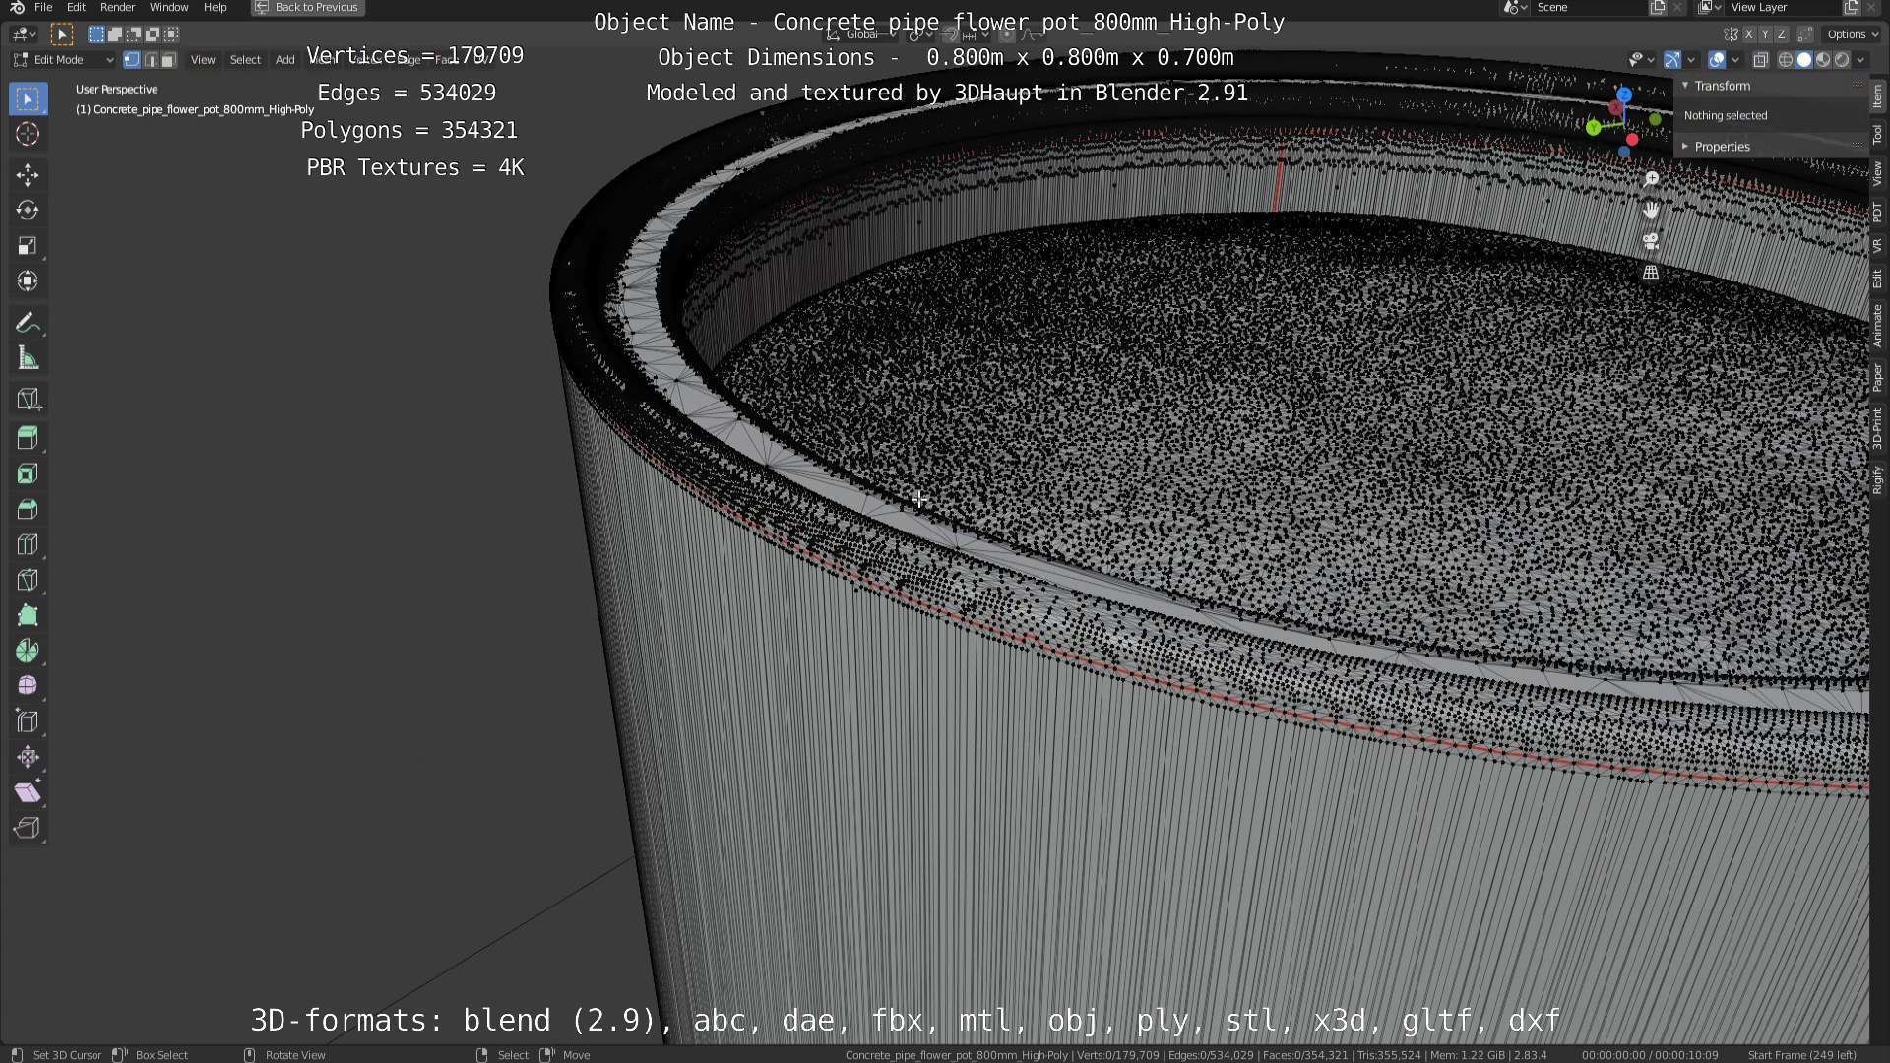Image resolution: width=1890 pixels, height=1063 pixels.
Task: Select the Rip Region tool
Action: [x=28, y=828]
